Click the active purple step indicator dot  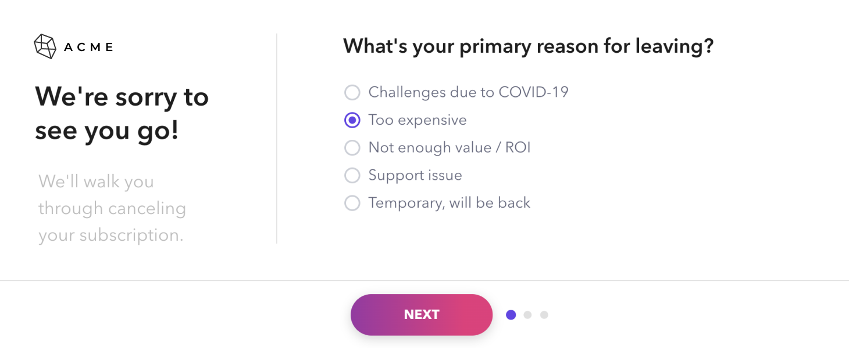pyautogui.click(x=511, y=315)
